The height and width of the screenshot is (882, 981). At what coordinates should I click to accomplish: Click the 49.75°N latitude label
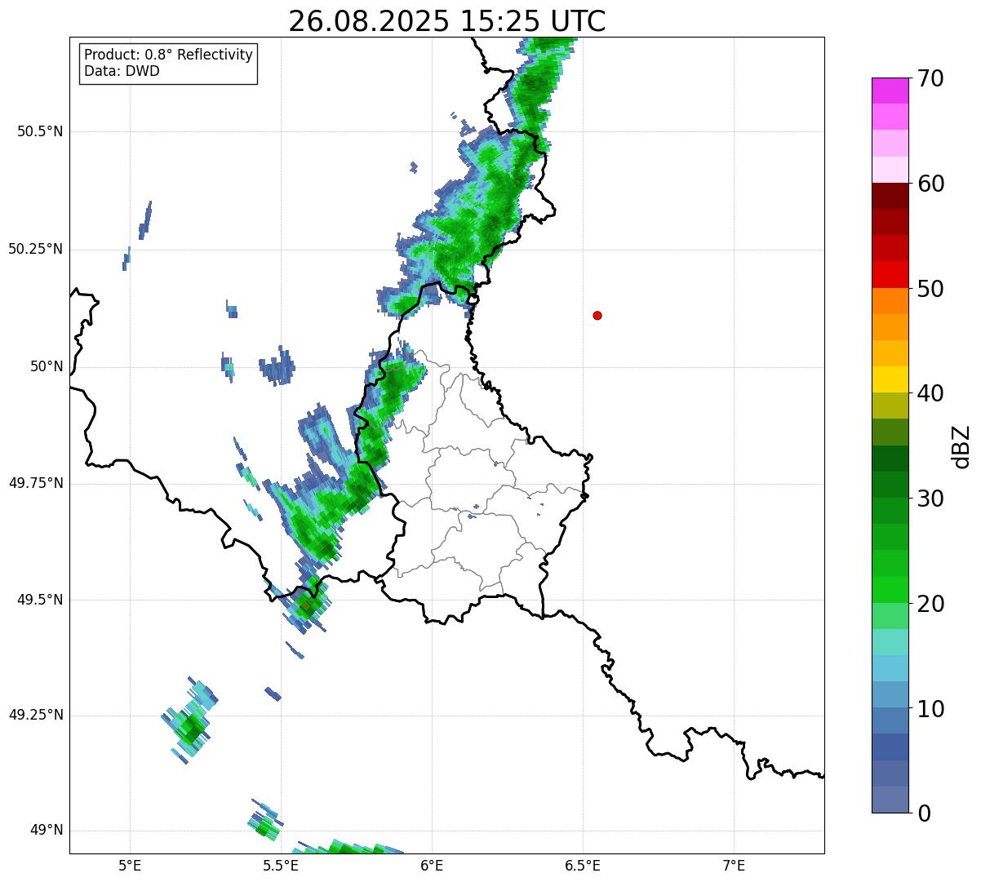click(x=36, y=483)
